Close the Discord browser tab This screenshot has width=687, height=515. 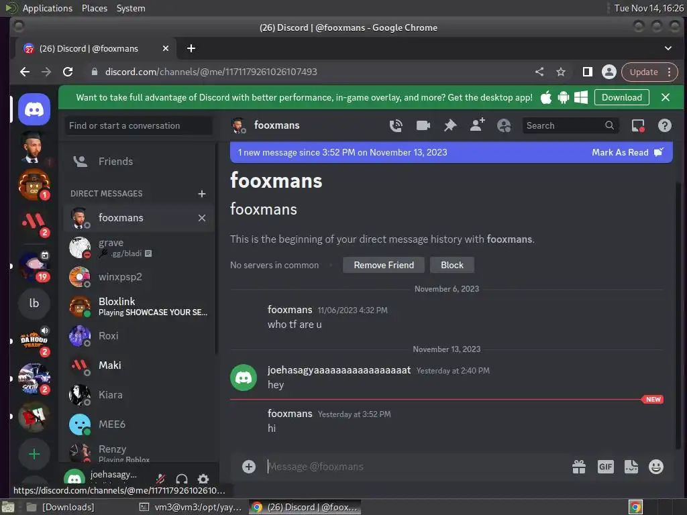pos(166,48)
